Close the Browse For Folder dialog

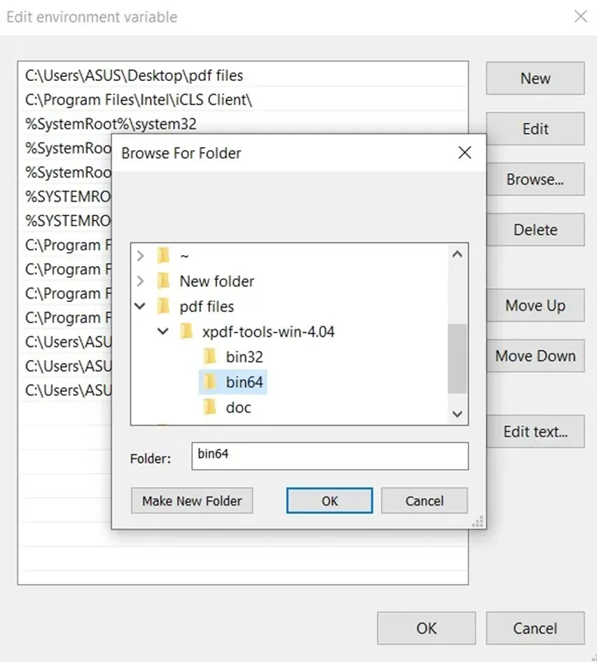point(465,152)
